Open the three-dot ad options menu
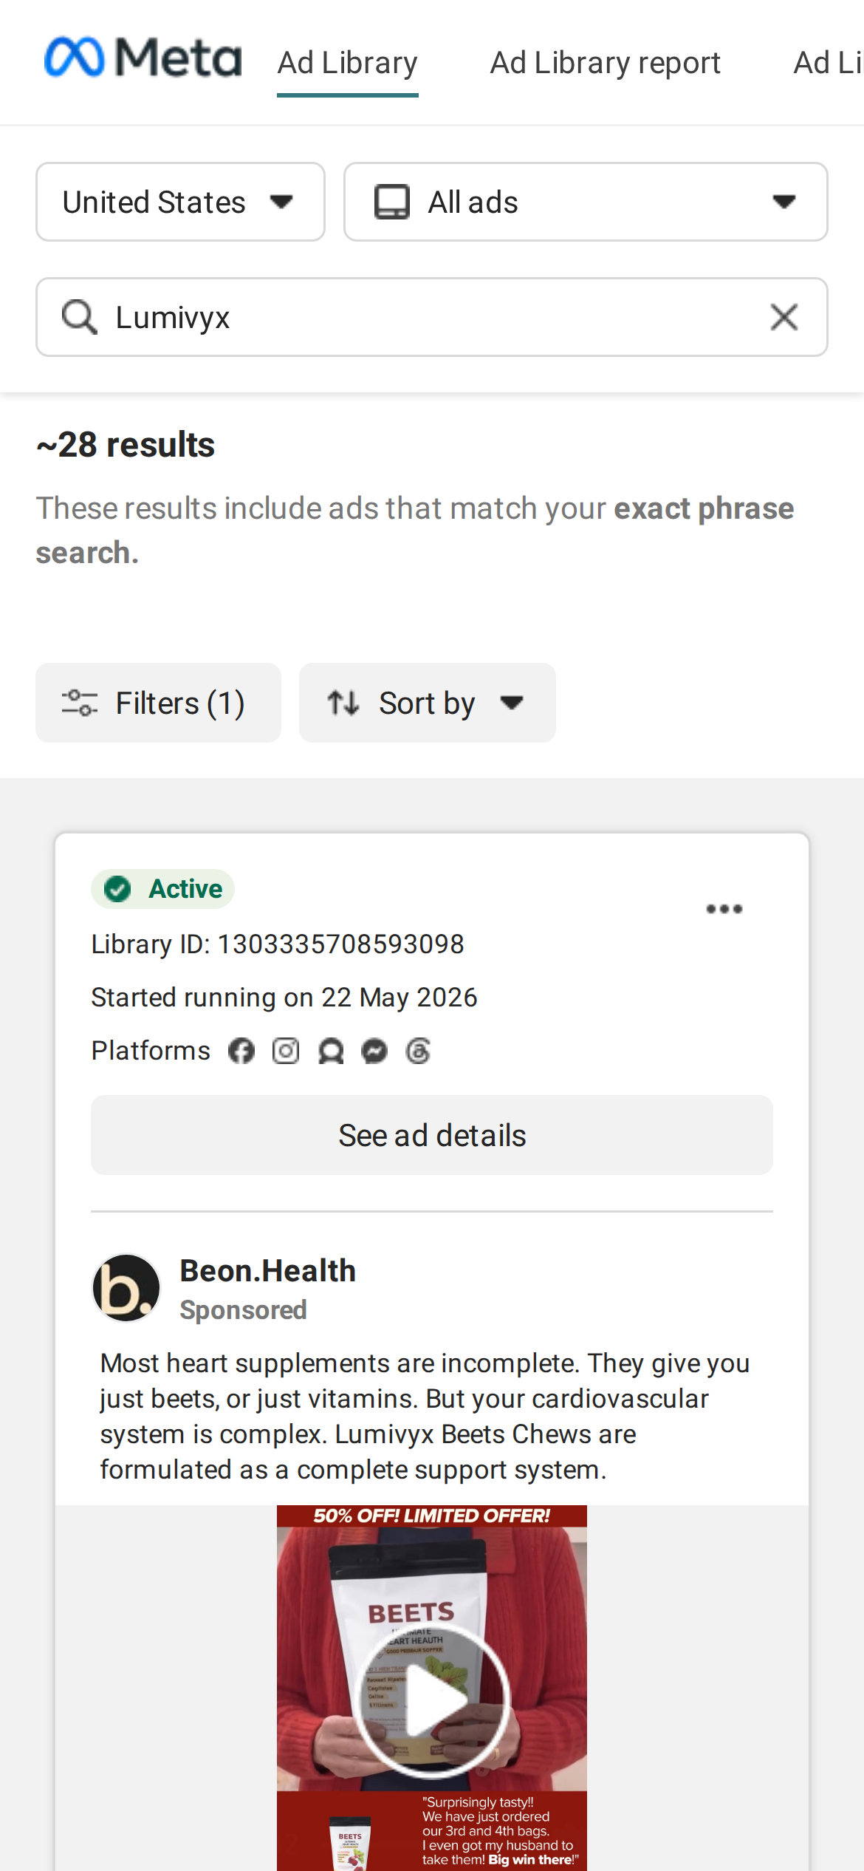The image size is (864, 1871). point(724,909)
